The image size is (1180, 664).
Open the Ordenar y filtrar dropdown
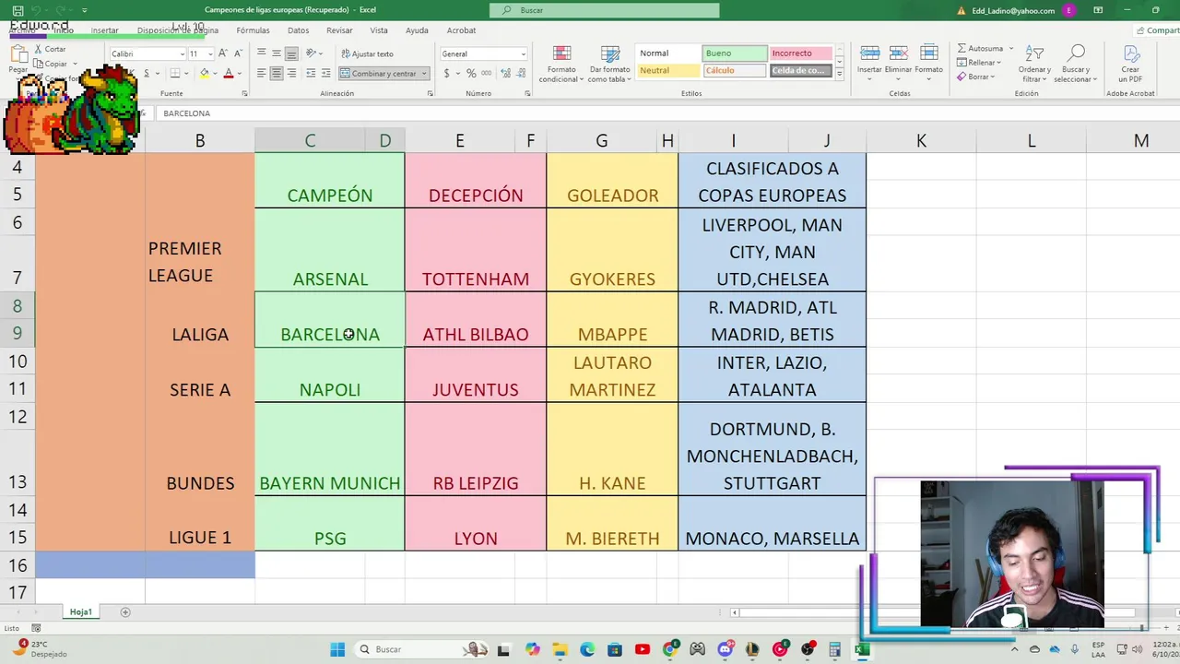pyautogui.click(x=1034, y=64)
